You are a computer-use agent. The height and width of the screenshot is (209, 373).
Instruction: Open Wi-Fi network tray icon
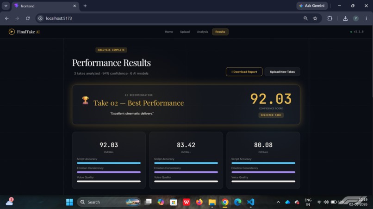tap(319, 202)
